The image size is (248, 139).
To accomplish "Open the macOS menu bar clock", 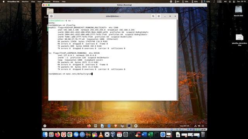I will [x=241, y=2].
